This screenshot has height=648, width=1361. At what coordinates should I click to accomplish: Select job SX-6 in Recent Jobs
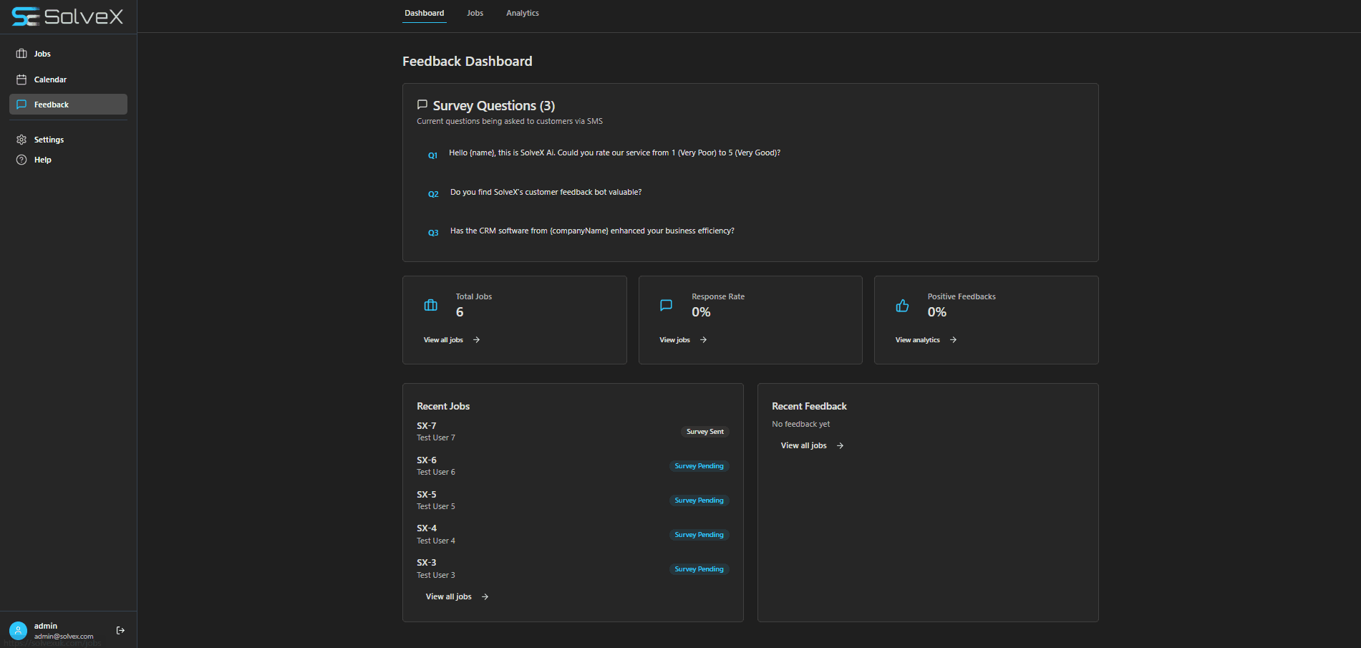click(427, 460)
